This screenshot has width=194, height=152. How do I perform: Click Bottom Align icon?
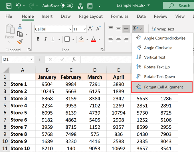pos(126,29)
